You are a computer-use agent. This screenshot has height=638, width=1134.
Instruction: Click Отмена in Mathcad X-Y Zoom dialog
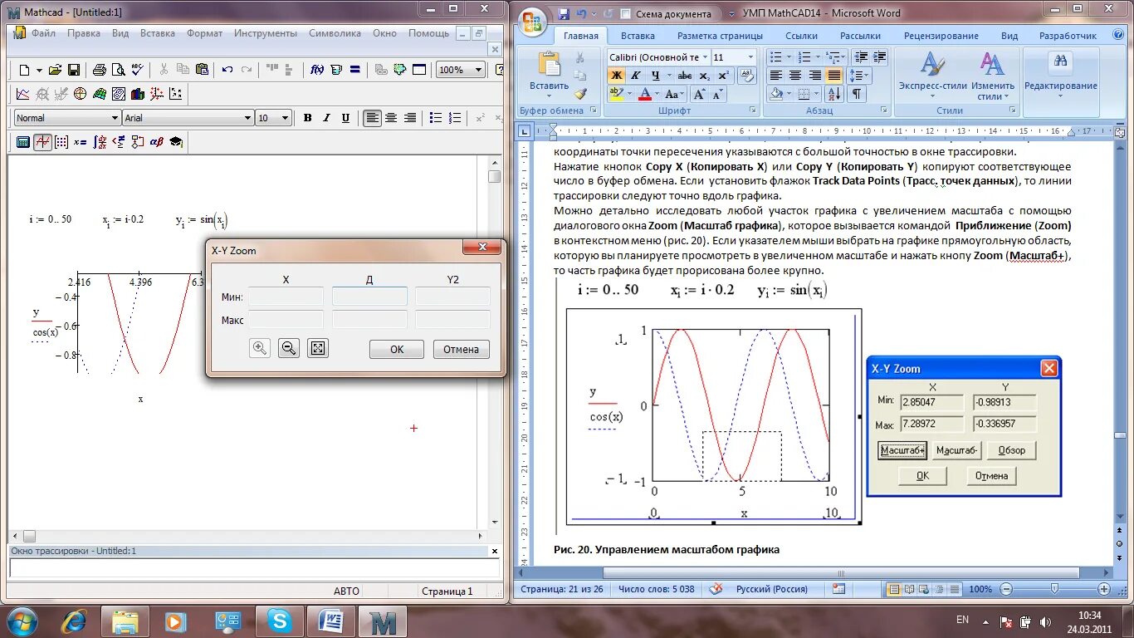(x=461, y=350)
